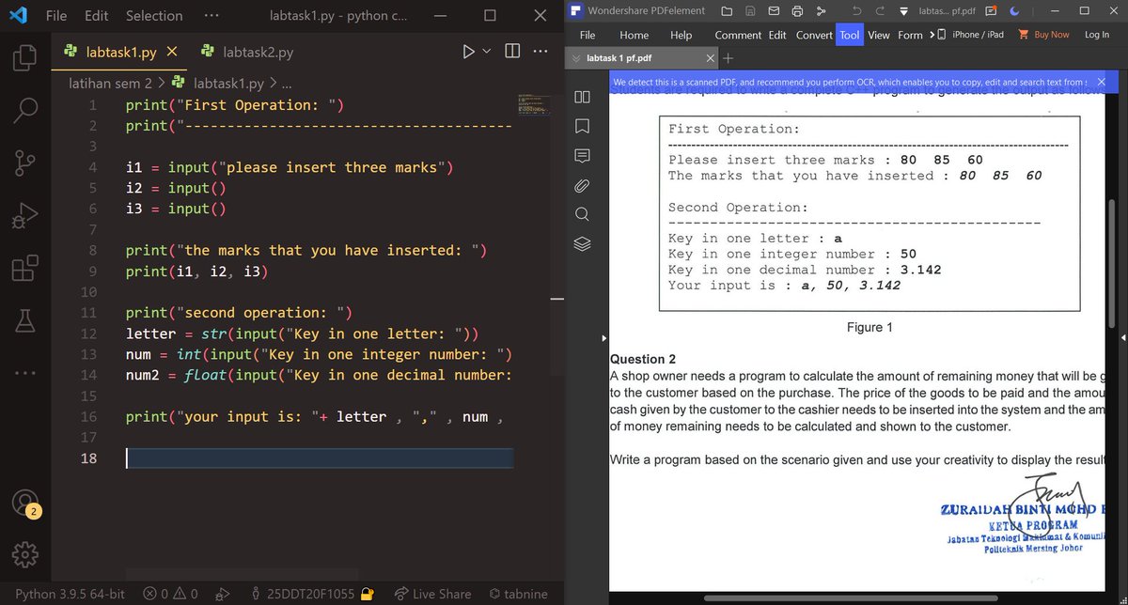Open VS Code Selection menu
The image size is (1128, 605).
(x=154, y=15)
